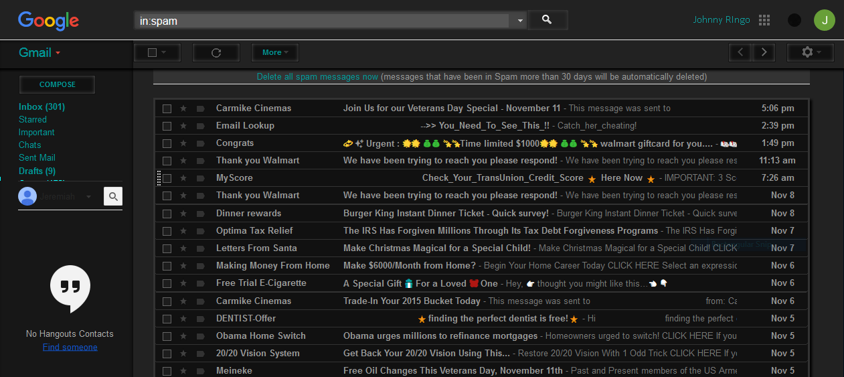Image resolution: width=844 pixels, height=377 pixels.
Task: Check the MyScore message checkbox
Action: click(167, 177)
